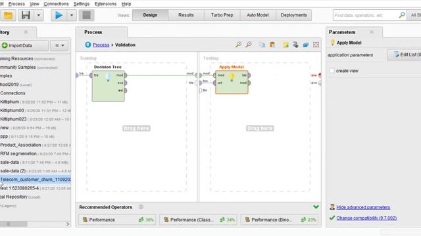Switch to the Results view
This screenshot has width=421, height=236.
pos(186,15)
